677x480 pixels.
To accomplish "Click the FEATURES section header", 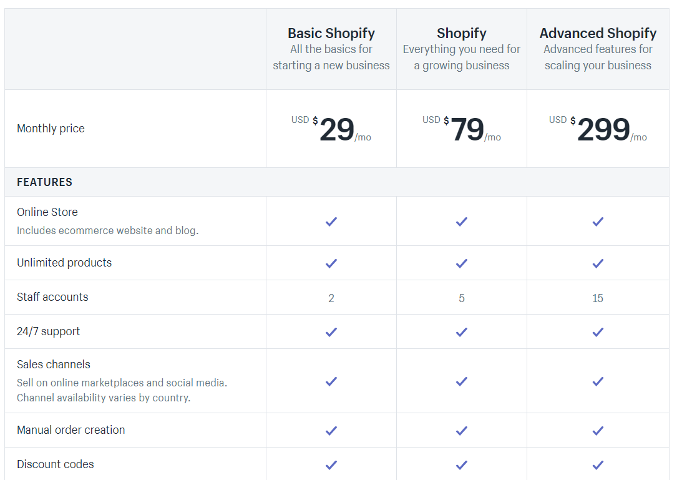I will tap(44, 182).
